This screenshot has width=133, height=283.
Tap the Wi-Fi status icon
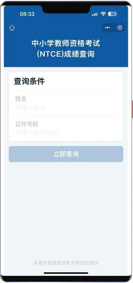103,14
